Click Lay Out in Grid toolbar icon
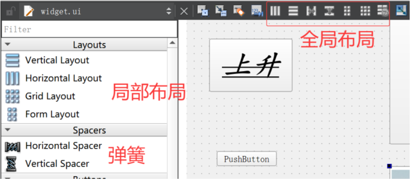 [x=365, y=11]
